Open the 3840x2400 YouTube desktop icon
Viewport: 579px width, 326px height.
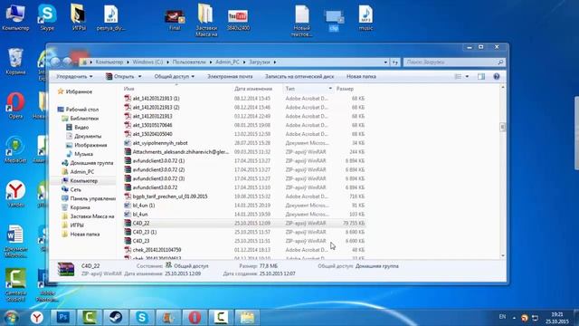(x=238, y=20)
